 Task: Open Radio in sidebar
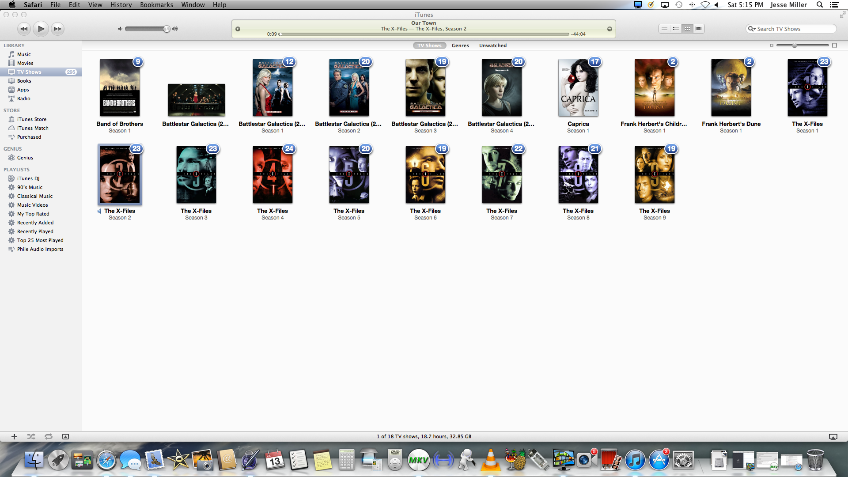(x=41, y=98)
